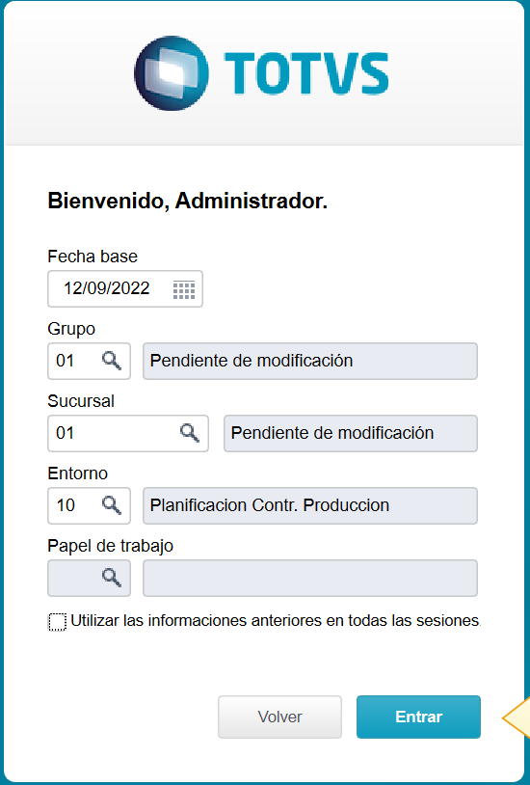Click the empty Papel de trabajo description box
Screen dimensions: 530x785
tap(310, 578)
